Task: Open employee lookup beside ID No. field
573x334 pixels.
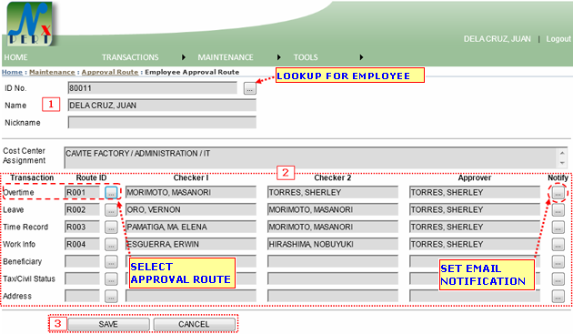Action: 250,88
